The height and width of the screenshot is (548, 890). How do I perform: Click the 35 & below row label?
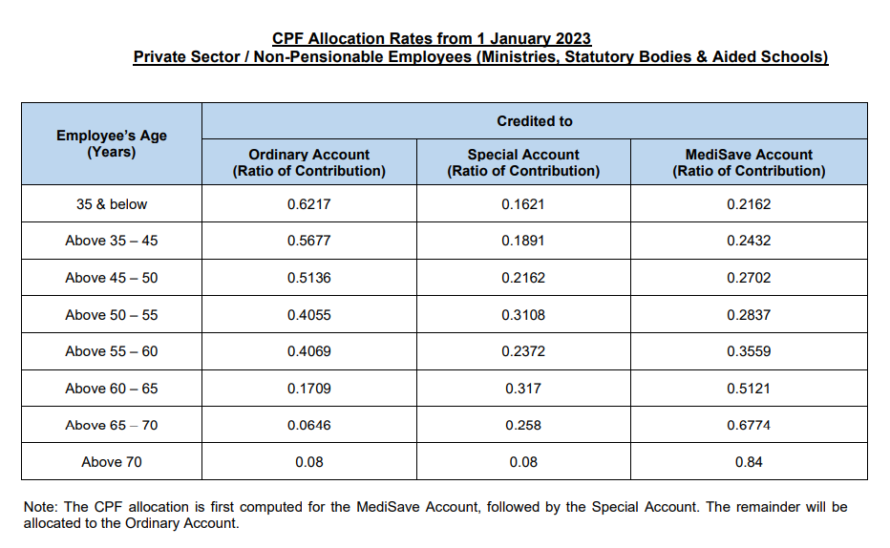112,204
